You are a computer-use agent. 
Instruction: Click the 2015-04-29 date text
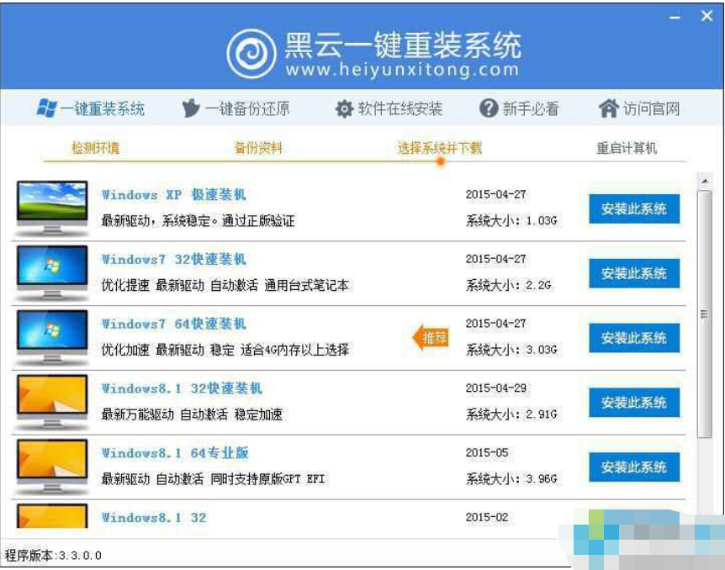pyautogui.click(x=495, y=388)
